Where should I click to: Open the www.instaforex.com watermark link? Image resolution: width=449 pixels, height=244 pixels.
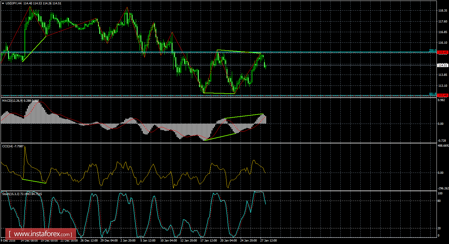[42, 234]
